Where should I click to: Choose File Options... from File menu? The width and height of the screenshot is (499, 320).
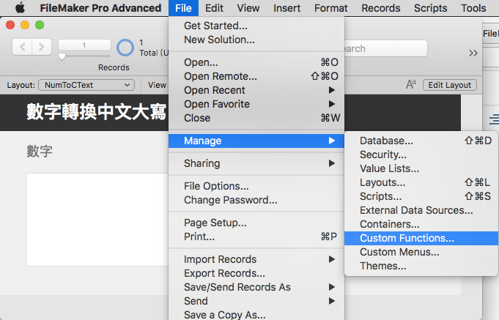pos(216,186)
